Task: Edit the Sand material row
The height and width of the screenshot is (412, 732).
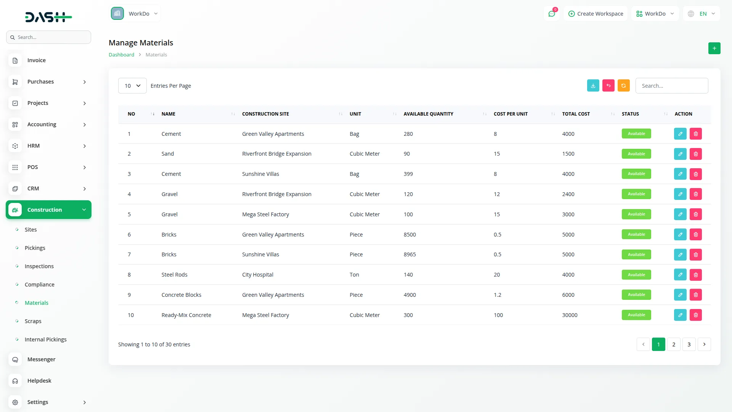Action: pos(680,154)
